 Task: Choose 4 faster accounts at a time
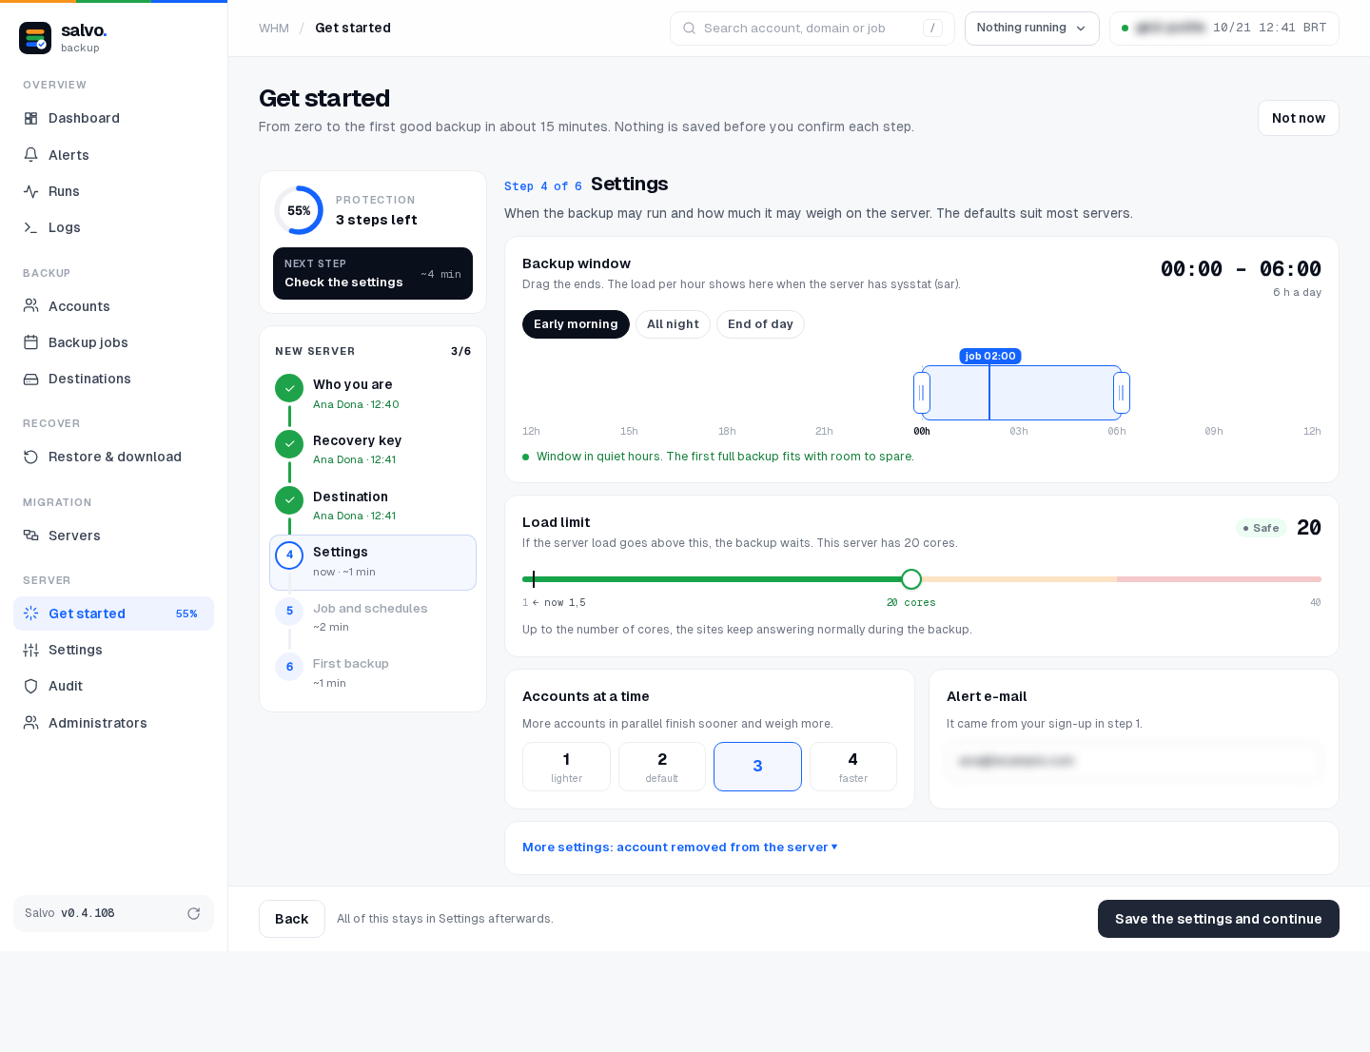pos(853,767)
